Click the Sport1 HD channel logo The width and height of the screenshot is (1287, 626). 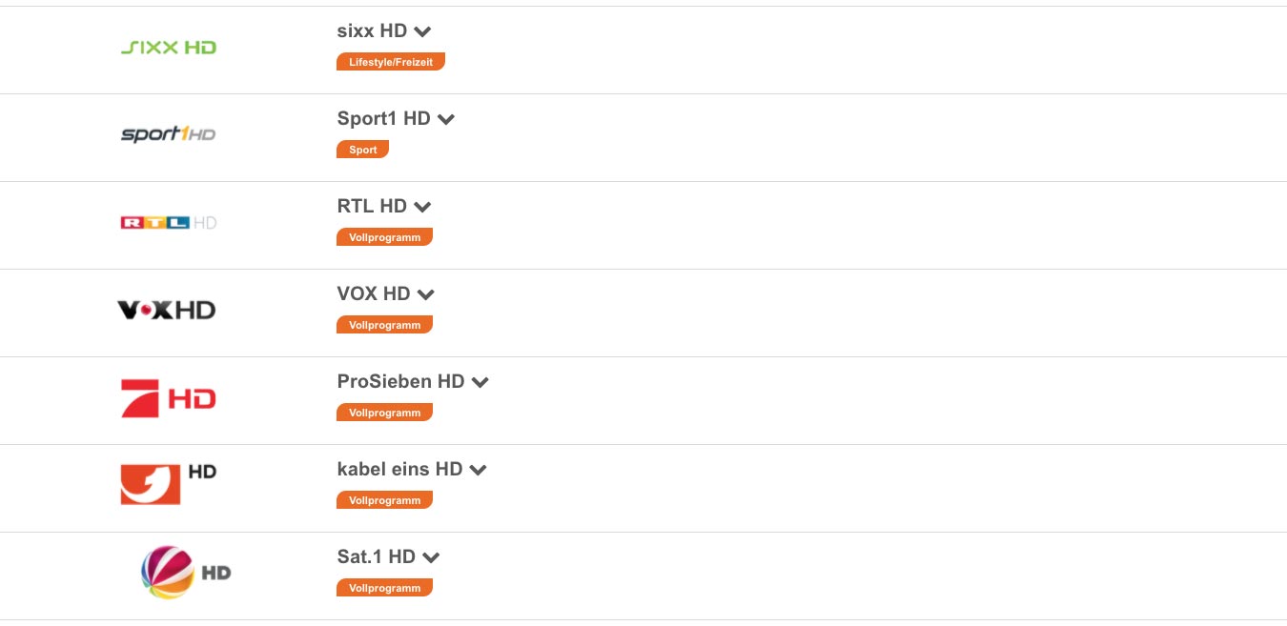[x=169, y=134]
